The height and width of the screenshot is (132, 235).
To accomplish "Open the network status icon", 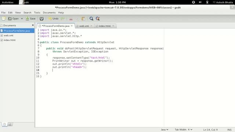I will 207,2.
